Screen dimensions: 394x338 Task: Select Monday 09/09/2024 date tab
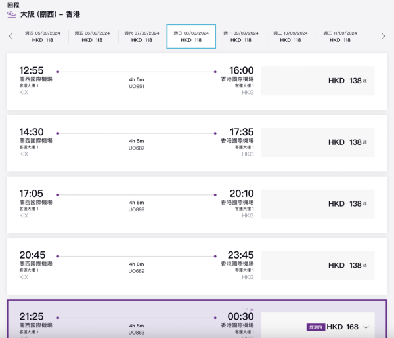[241, 36]
